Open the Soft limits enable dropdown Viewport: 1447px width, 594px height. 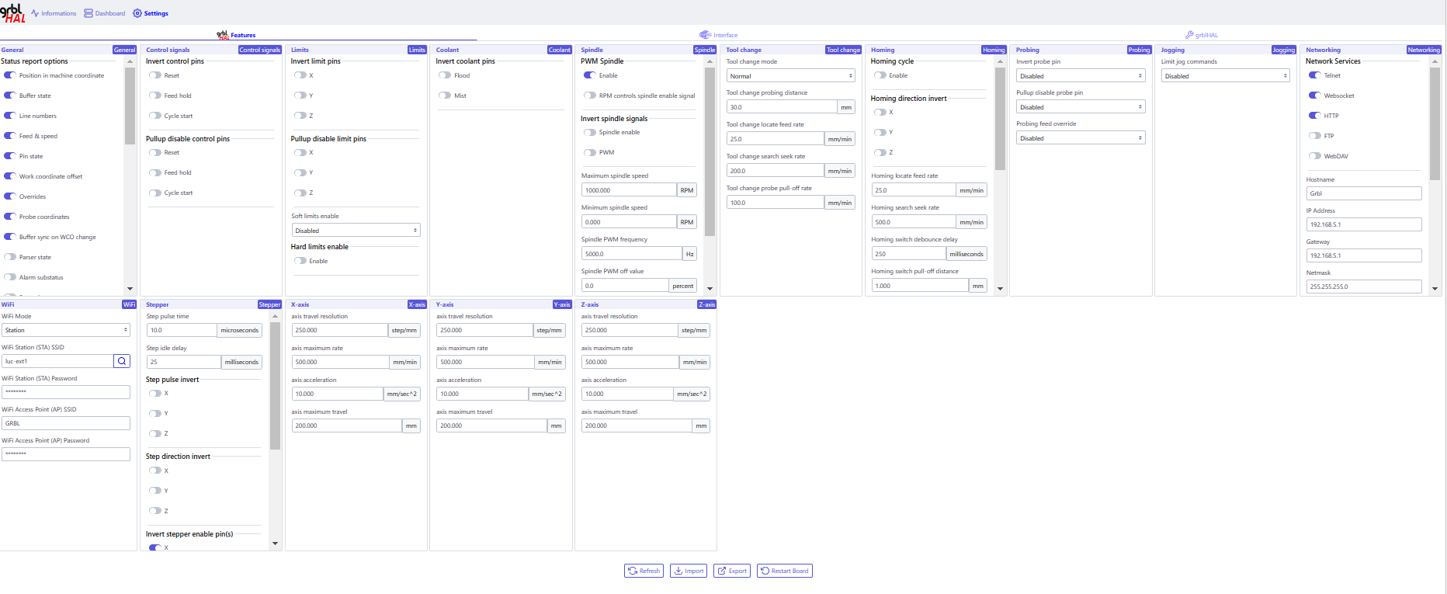pos(356,231)
